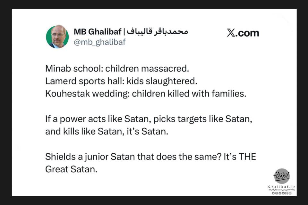The image size is (308, 205).
Task: Select the 'Shields a junior Satan' sentence
Action: point(150,163)
